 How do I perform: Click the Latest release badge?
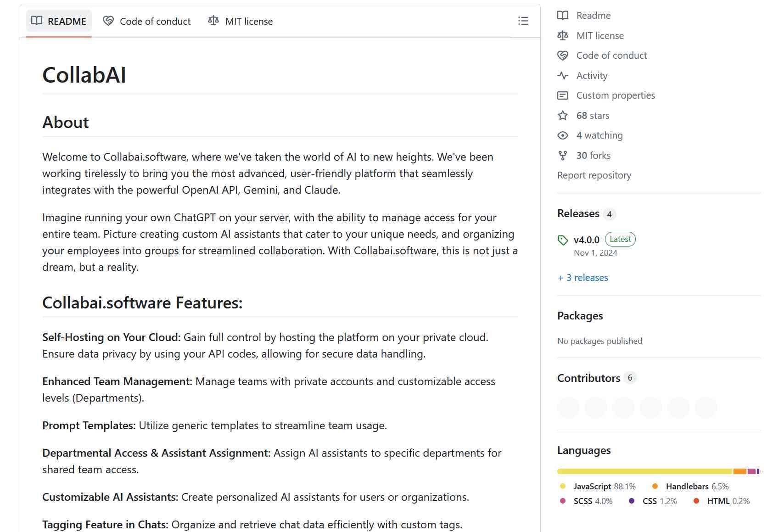coord(620,239)
